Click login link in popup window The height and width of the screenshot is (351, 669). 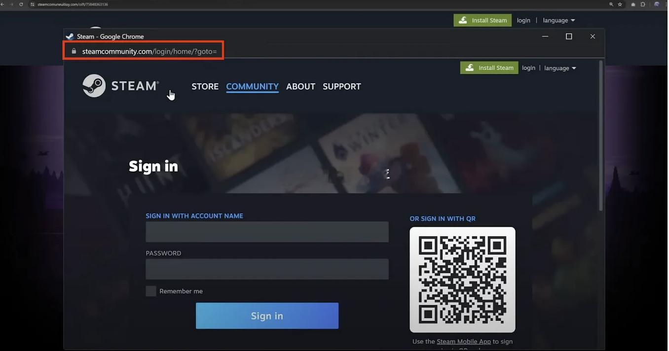528,68
